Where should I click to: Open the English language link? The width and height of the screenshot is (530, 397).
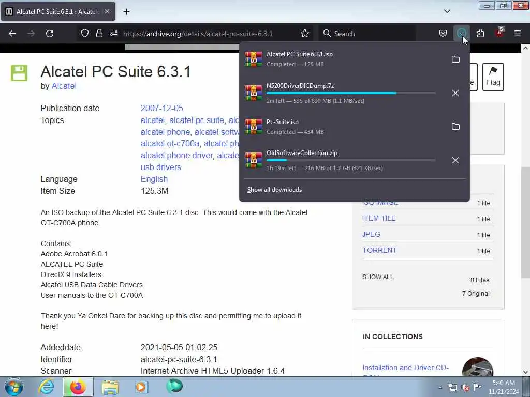(154, 179)
